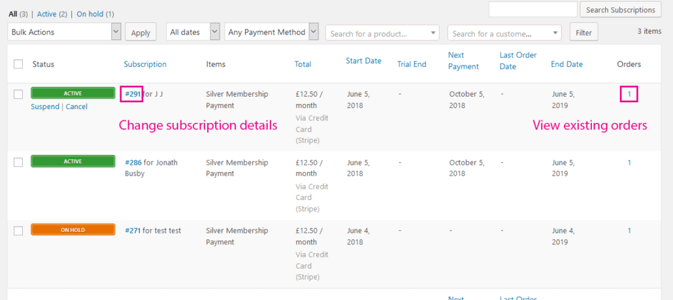This screenshot has width=673, height=300.
Task: Open the Search for a customer selector
Action: pyautogui.click(x=504, y=33)
